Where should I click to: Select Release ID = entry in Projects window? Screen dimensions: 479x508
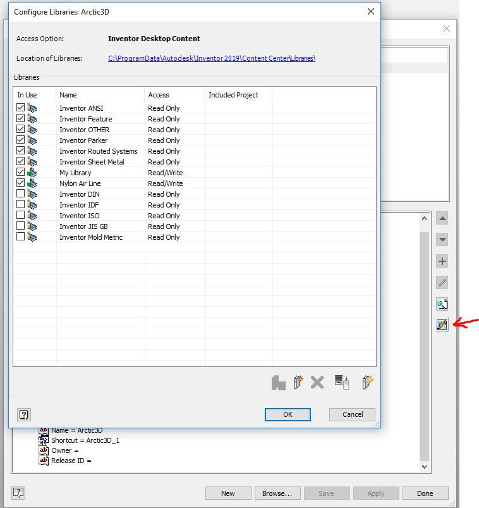pyautogui.click(x=71, y=461)
